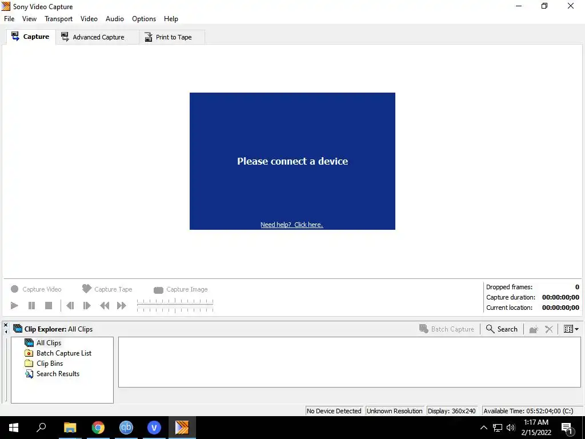
Task: Select Batch Capture List in the tree
Action: pyautogui.click(x=58, y=353)
